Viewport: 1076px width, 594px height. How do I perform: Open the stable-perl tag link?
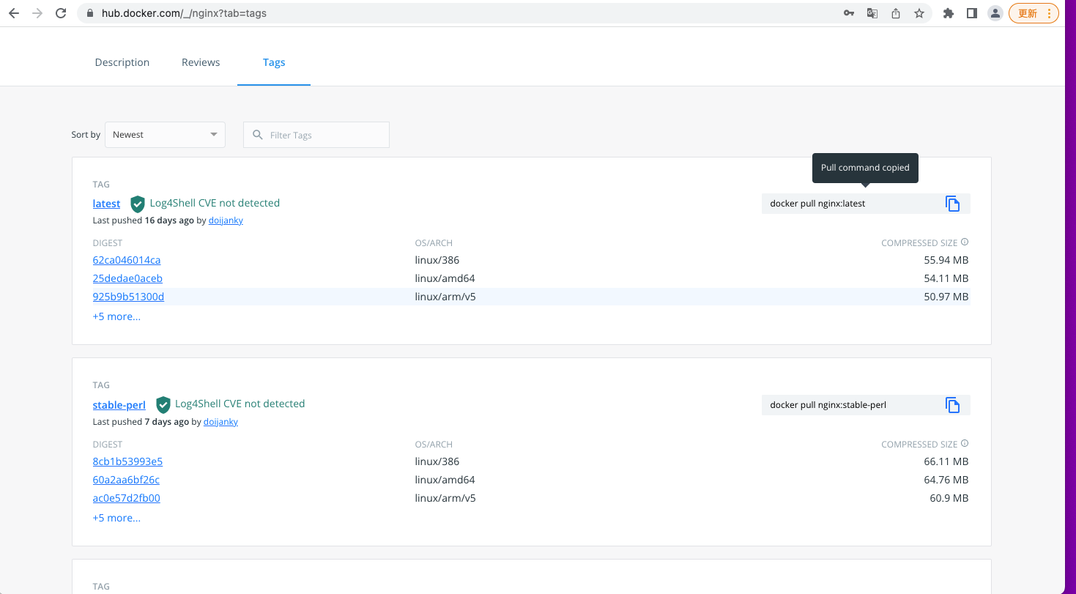(119, 405)
